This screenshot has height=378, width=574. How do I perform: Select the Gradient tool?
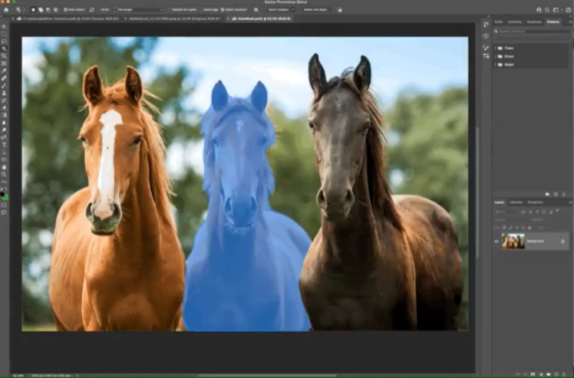click(x=4, y=115)
